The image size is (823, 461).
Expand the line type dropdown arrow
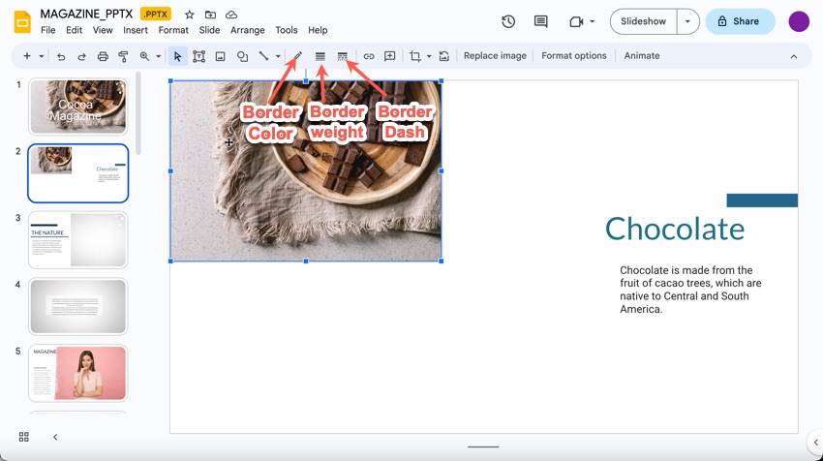pos(278,56)
